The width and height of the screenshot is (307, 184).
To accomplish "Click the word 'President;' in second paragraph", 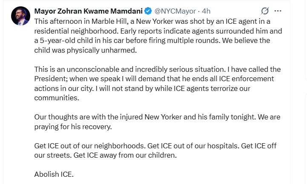I will [x=51, y=79].
